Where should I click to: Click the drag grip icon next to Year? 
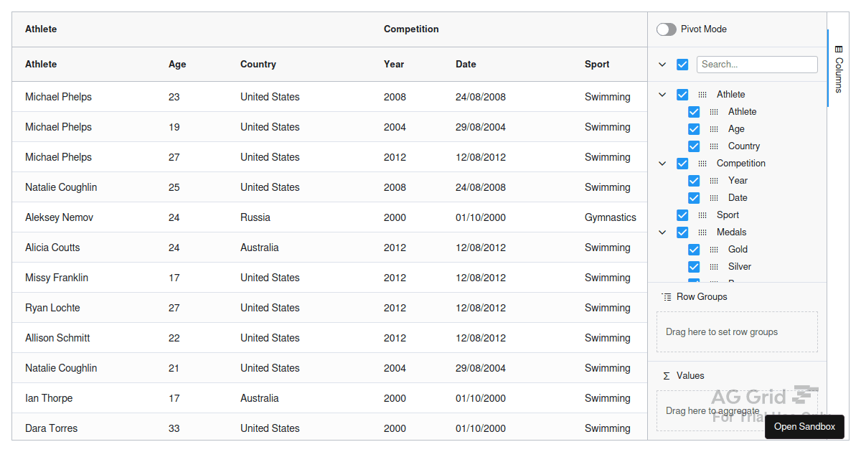[x=713, y=180]
